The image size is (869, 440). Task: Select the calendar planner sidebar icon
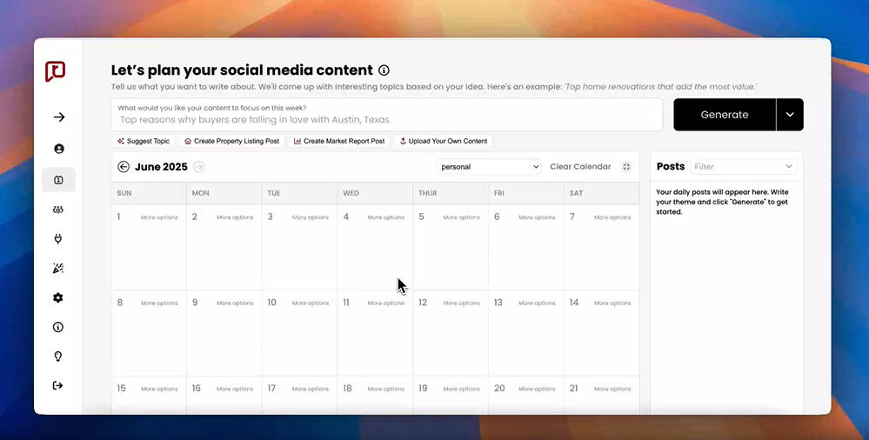click(x=58, y=180)
